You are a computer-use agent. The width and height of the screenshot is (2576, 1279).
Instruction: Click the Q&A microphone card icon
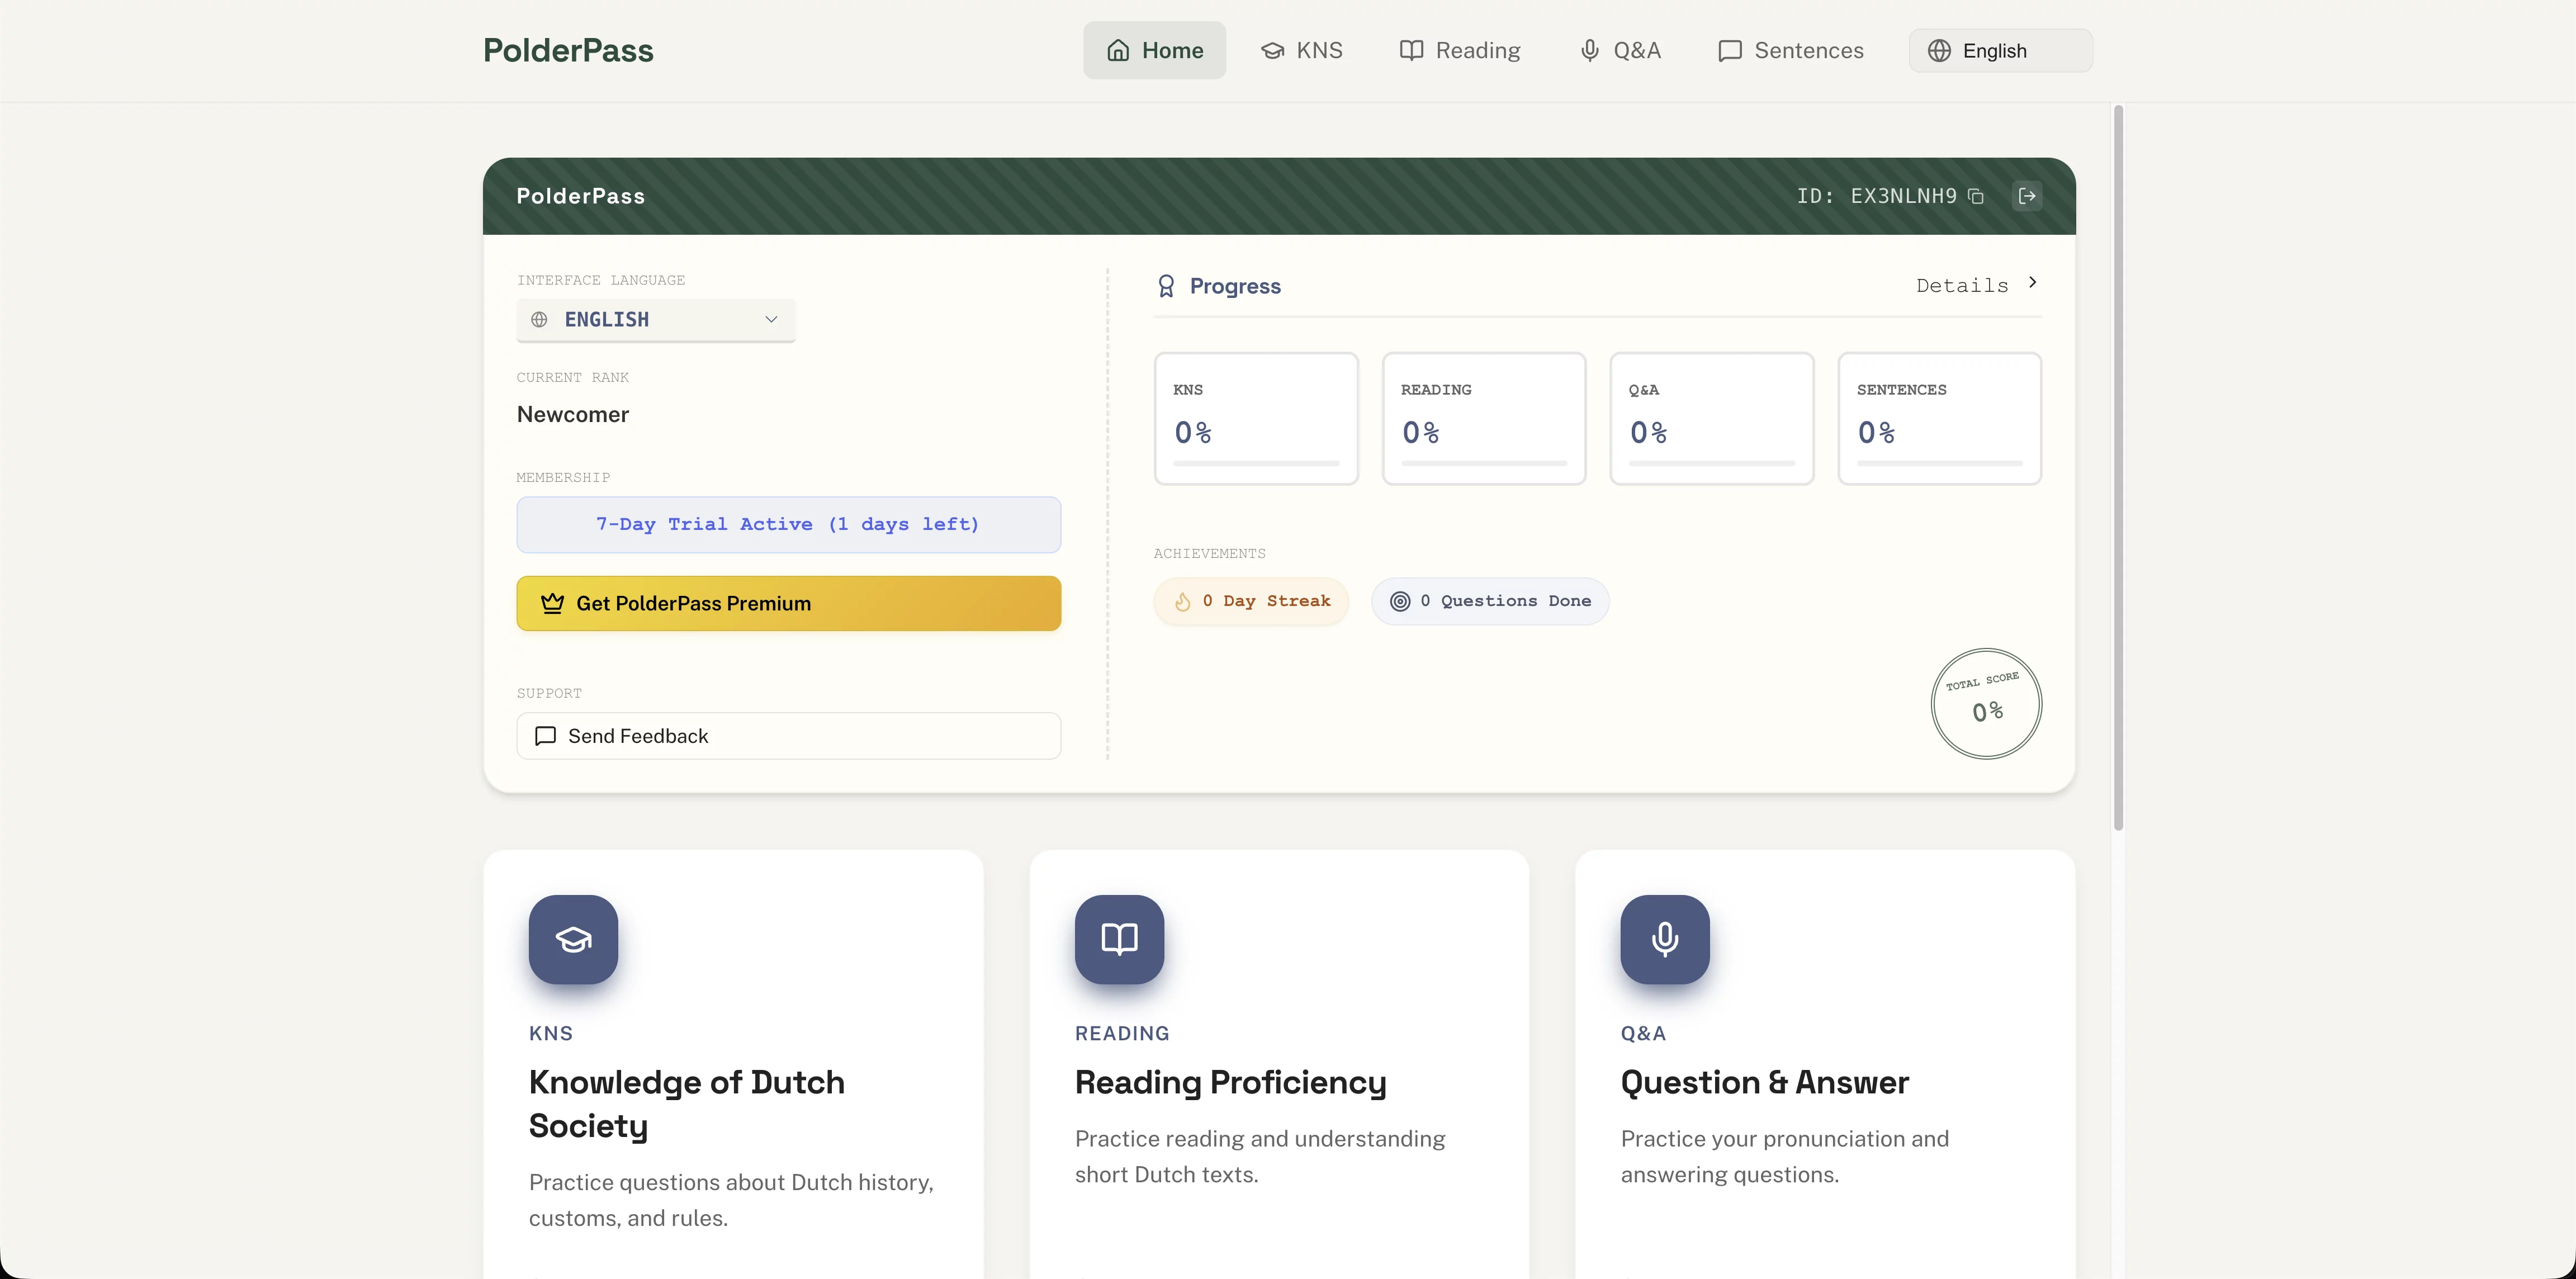click(1665, 939)
